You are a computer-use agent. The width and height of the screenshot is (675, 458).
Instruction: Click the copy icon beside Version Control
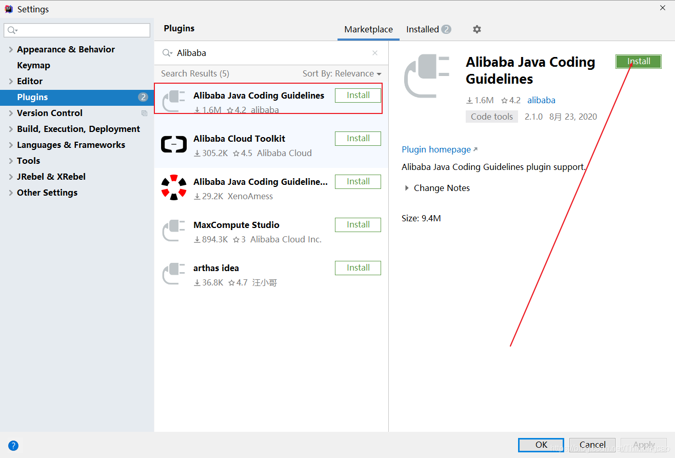point(144,113)
